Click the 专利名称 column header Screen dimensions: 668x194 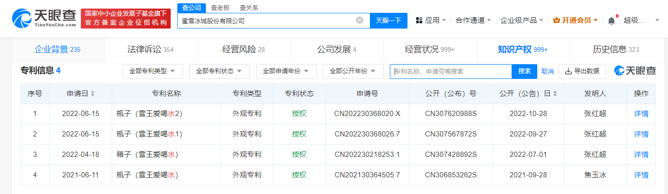click(166, 94)
